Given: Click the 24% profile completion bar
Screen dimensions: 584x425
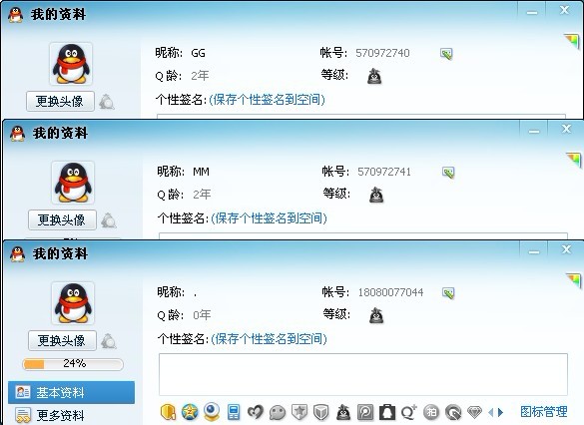Looking at the screenshot, I should click(x=73, y=363).
